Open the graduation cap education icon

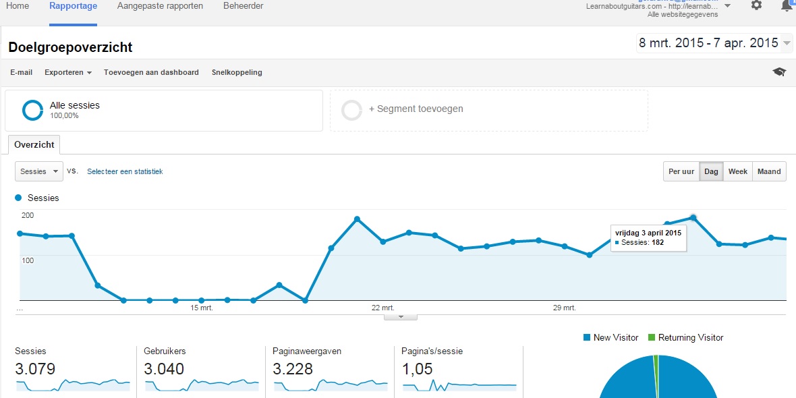[778, 72]
